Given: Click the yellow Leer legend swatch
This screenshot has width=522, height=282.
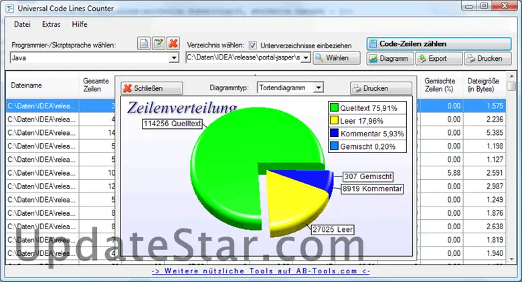Looking at the screenshot, I should pos(334,120).
